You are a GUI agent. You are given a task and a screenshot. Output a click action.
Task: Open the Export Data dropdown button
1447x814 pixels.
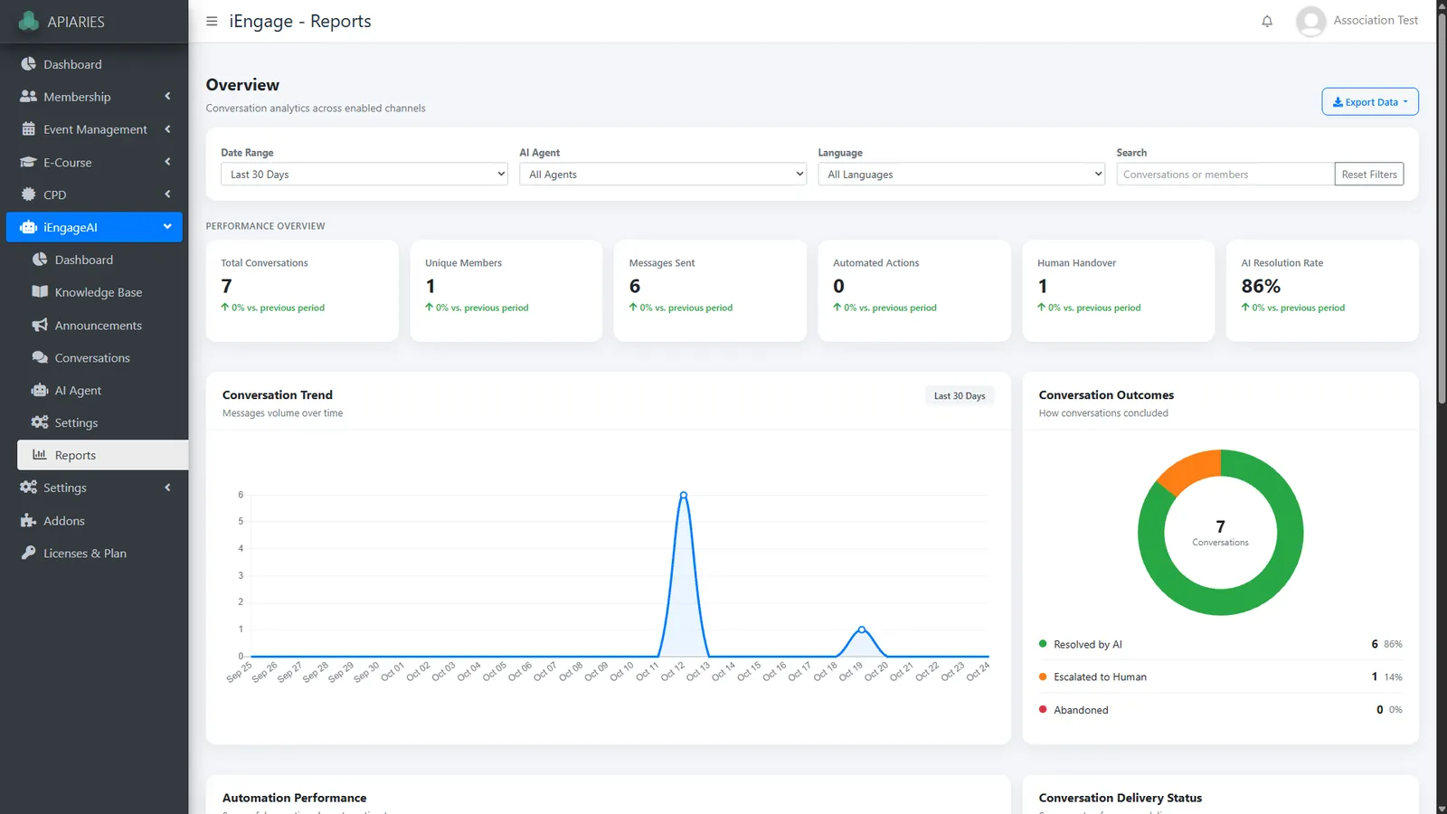coord(1370,102)
